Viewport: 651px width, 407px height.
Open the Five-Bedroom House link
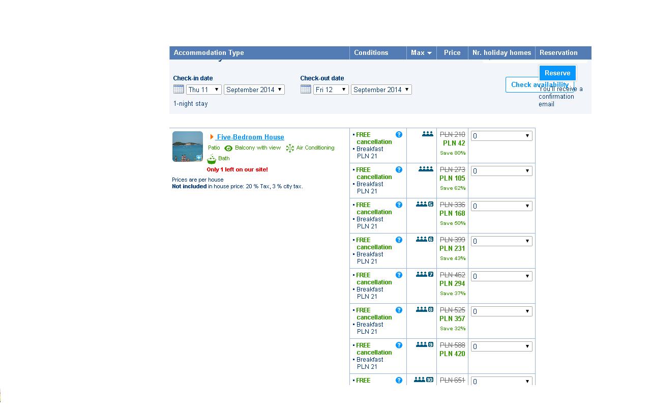pyautogui.click(x=250, y=137)
